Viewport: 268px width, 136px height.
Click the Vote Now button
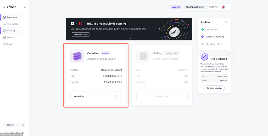pyautogui.click(x=96, y=96)
